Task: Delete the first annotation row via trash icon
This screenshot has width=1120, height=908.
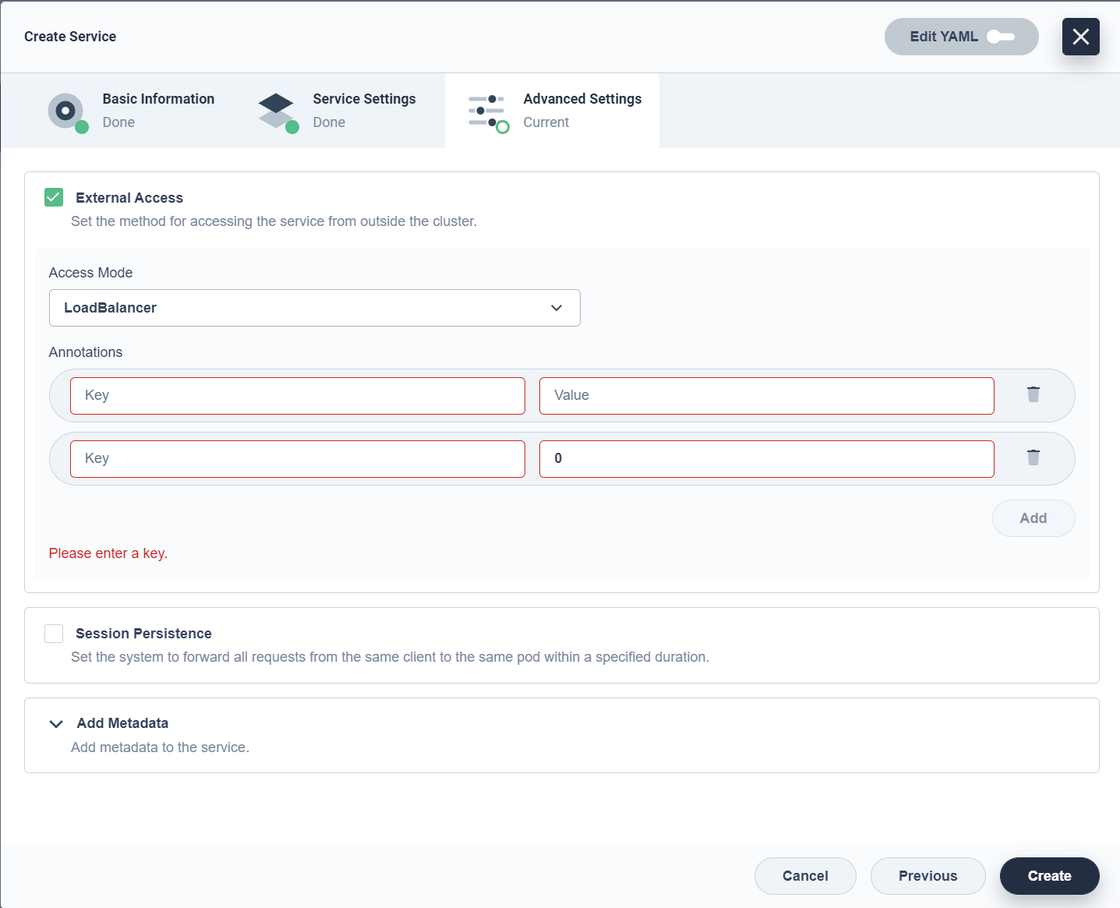Action: (1033, 394)
